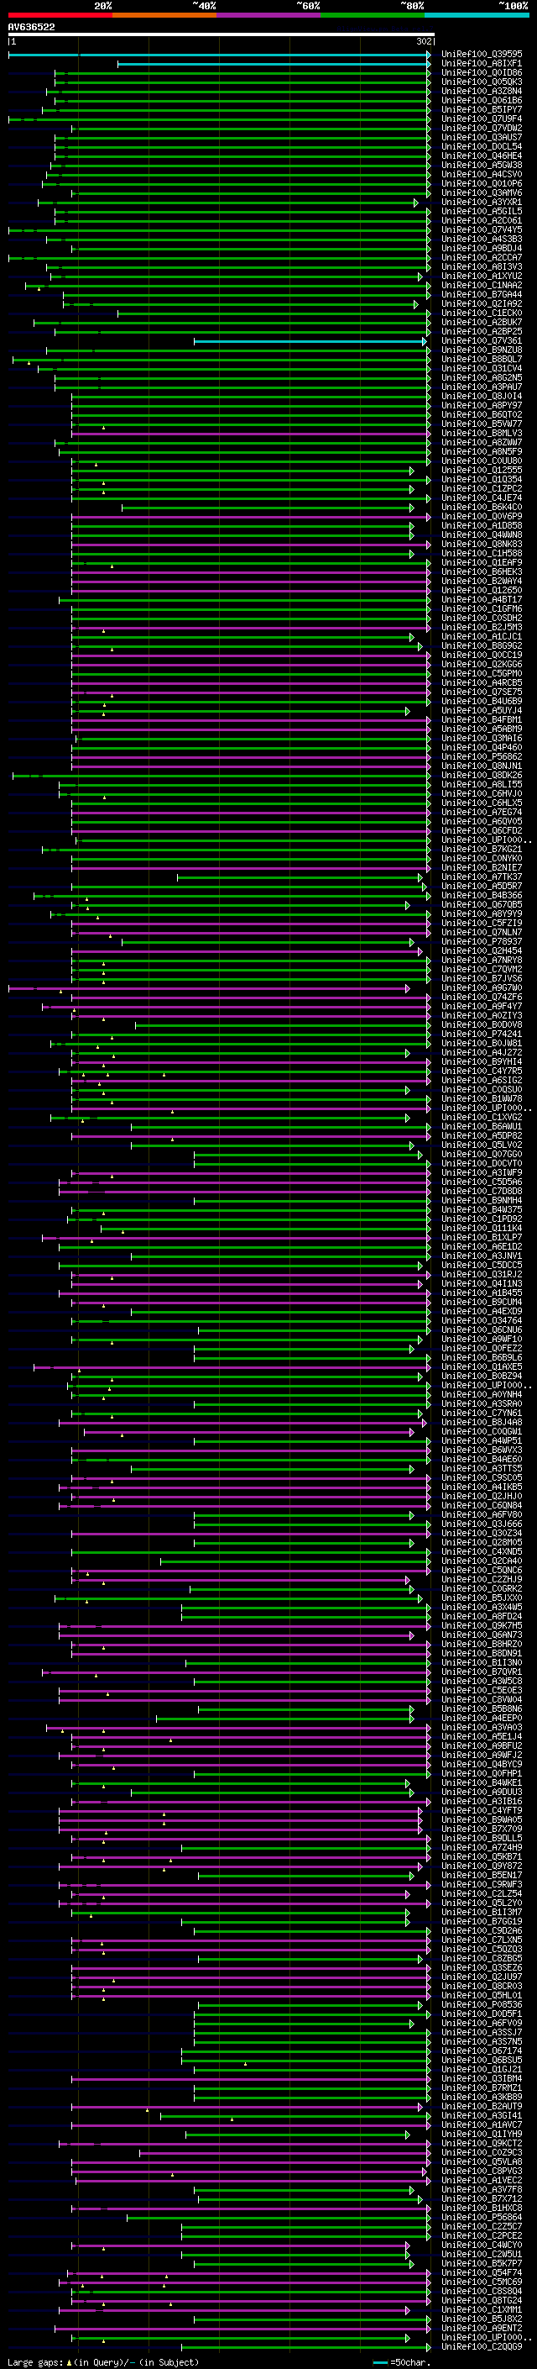This screenshot has height=2369, width=537.
Task: Select UniRef100_A4J272 label
Action: (482, 1053)
